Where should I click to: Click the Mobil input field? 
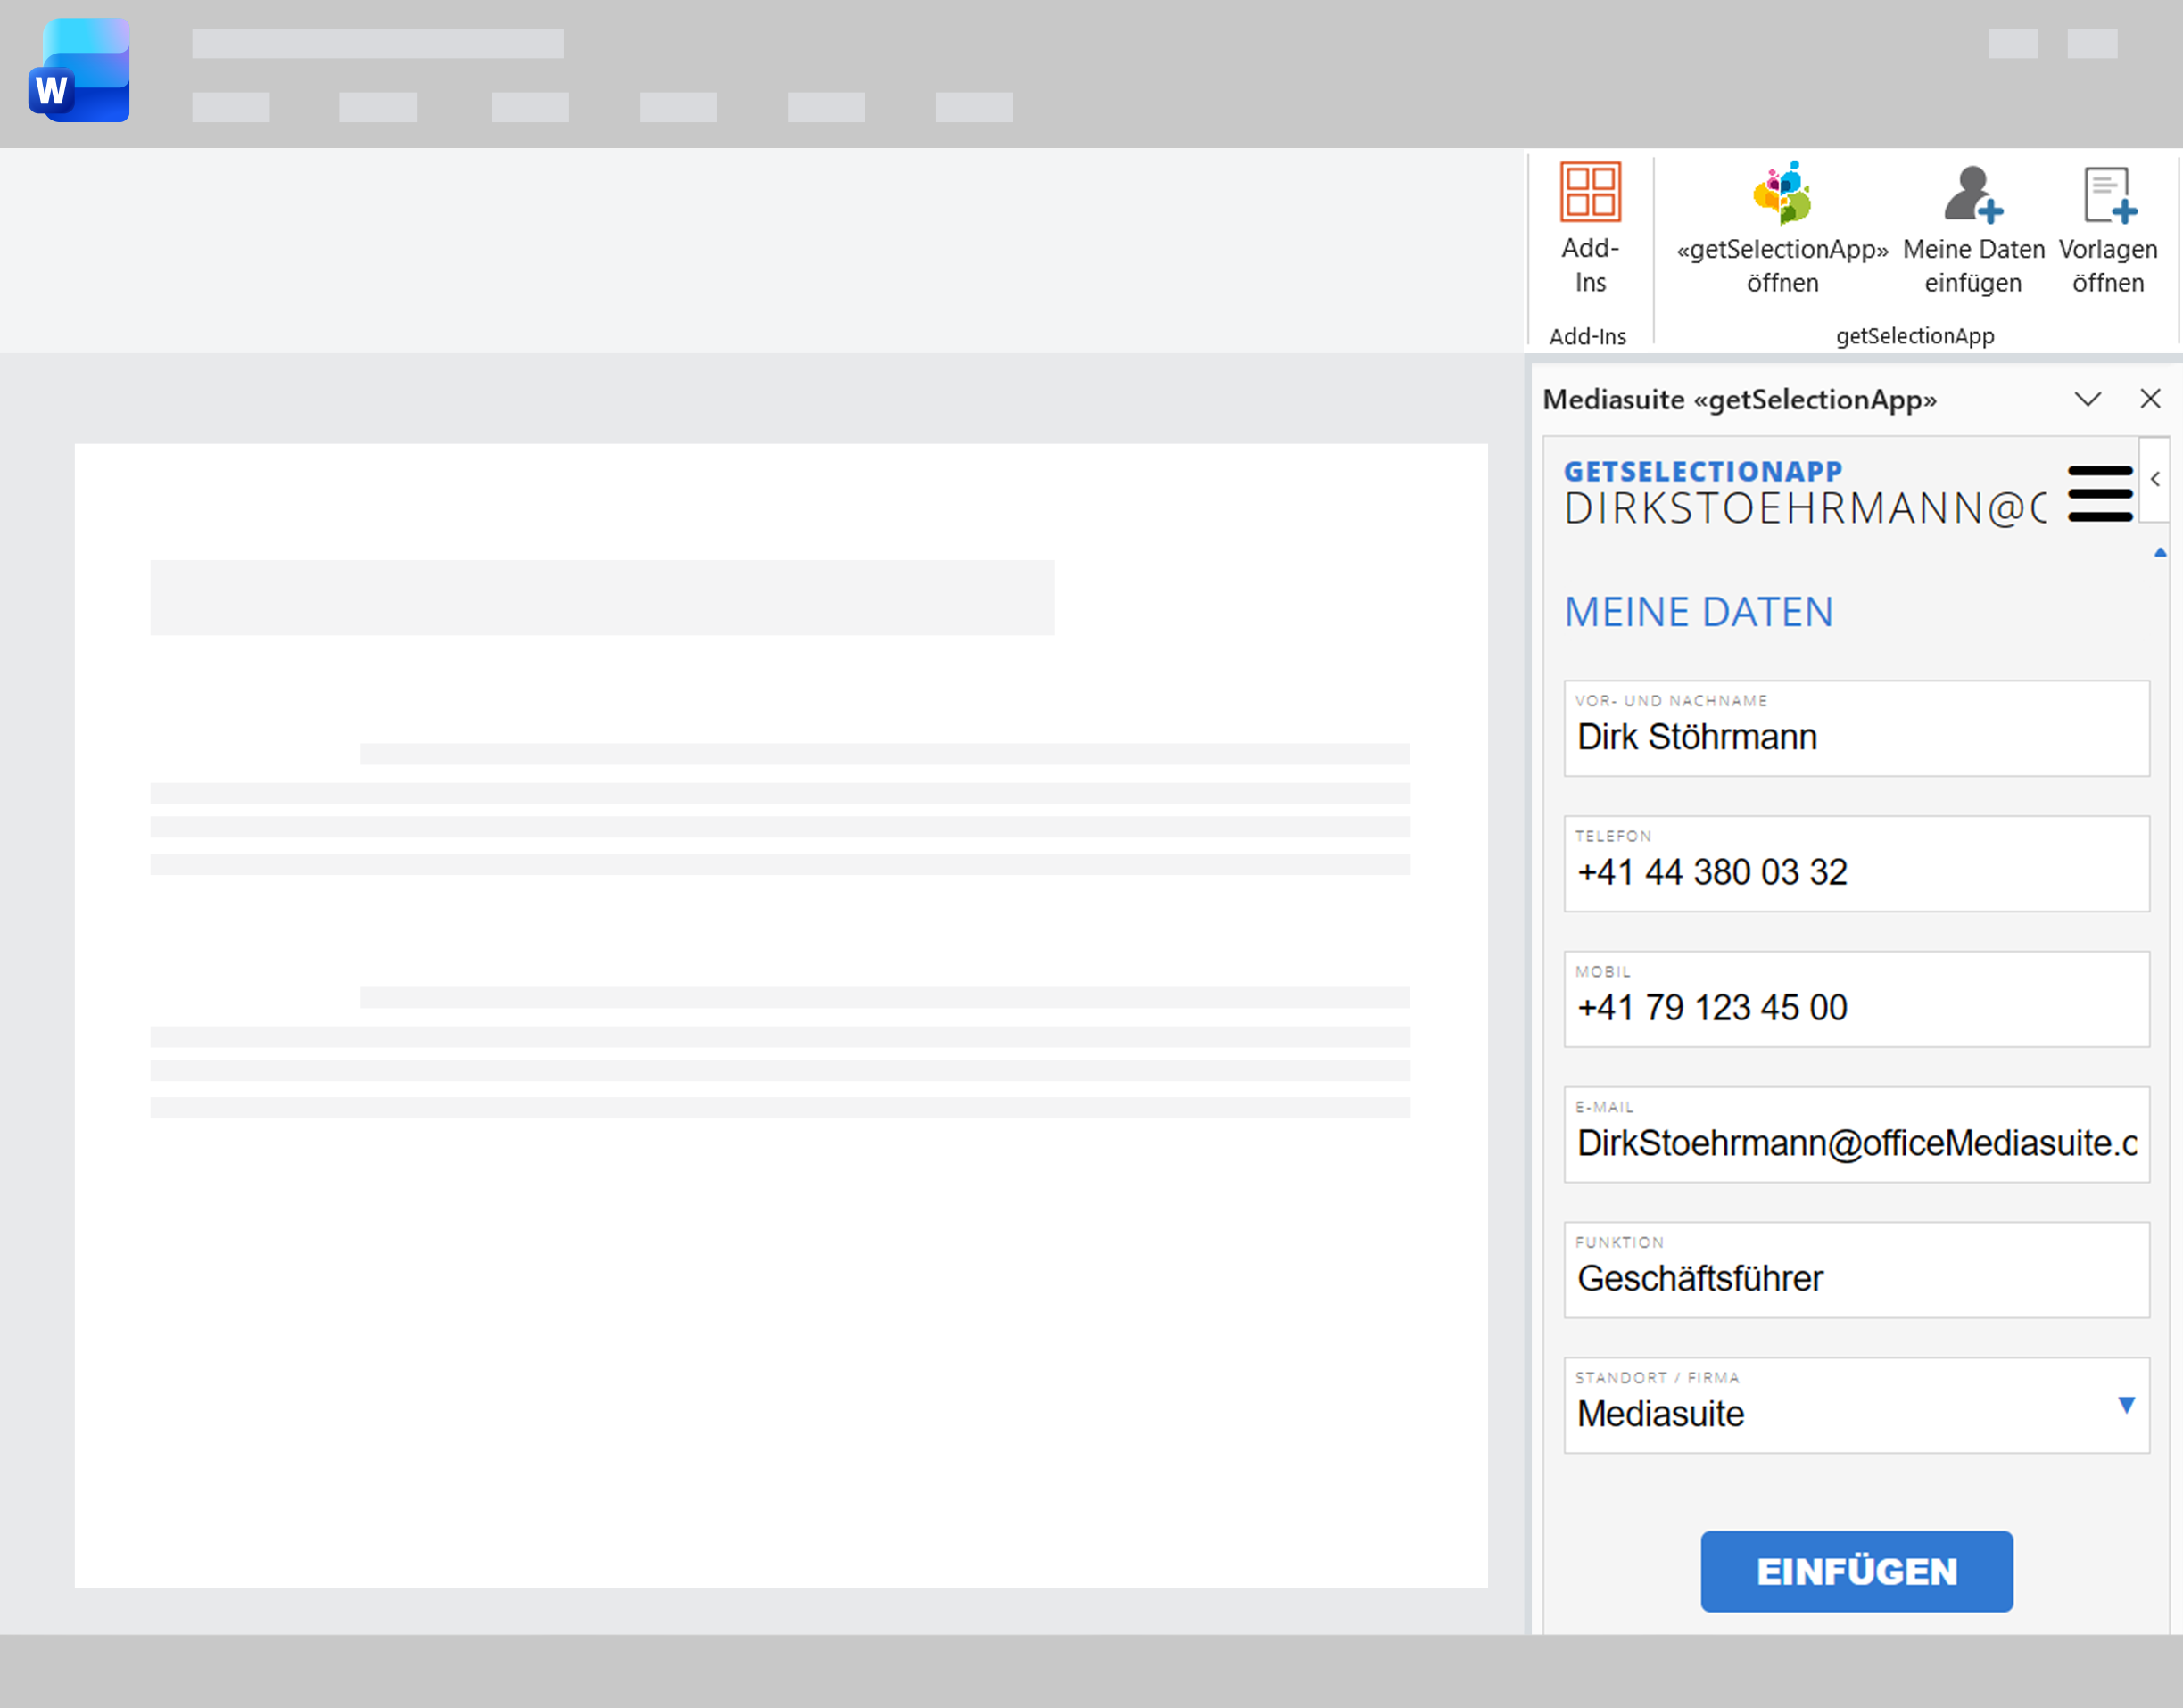(x=1856, y=999)
